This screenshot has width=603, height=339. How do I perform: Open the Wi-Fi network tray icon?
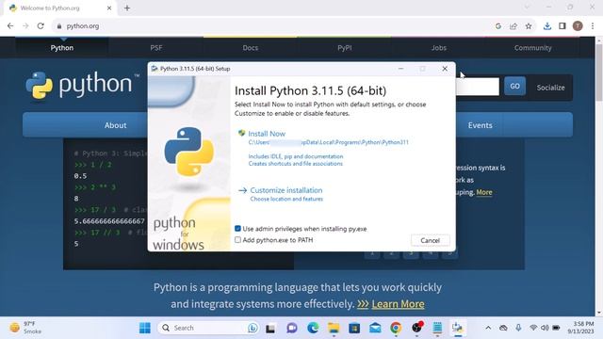(x=533, y=328)
